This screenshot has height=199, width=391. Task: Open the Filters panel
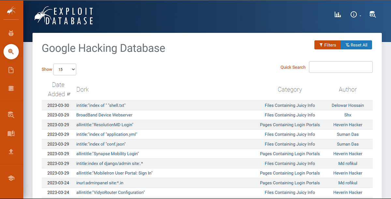[327, 45]
